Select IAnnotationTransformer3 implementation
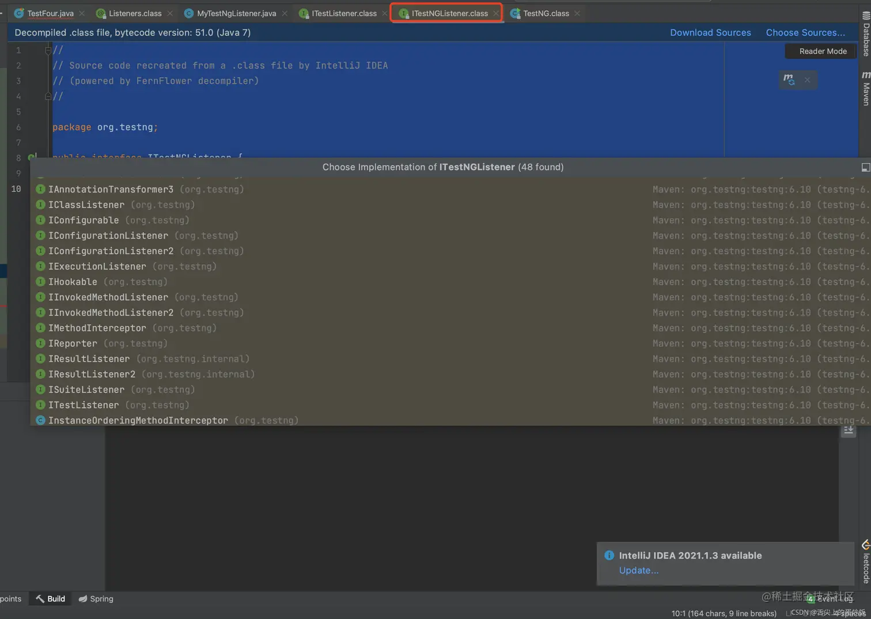 (450, 189)
